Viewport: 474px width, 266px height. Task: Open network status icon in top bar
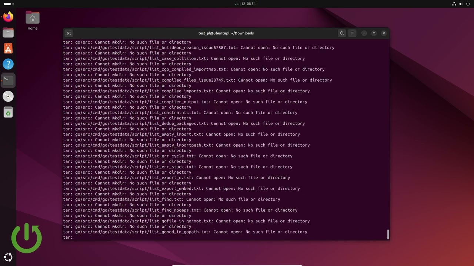tap(454, 4)
